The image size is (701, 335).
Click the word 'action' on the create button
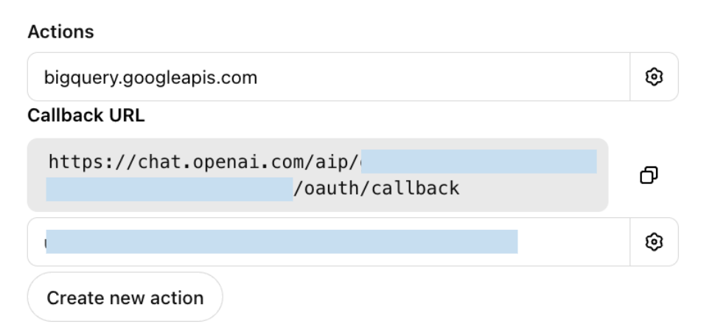click(178, 297)
